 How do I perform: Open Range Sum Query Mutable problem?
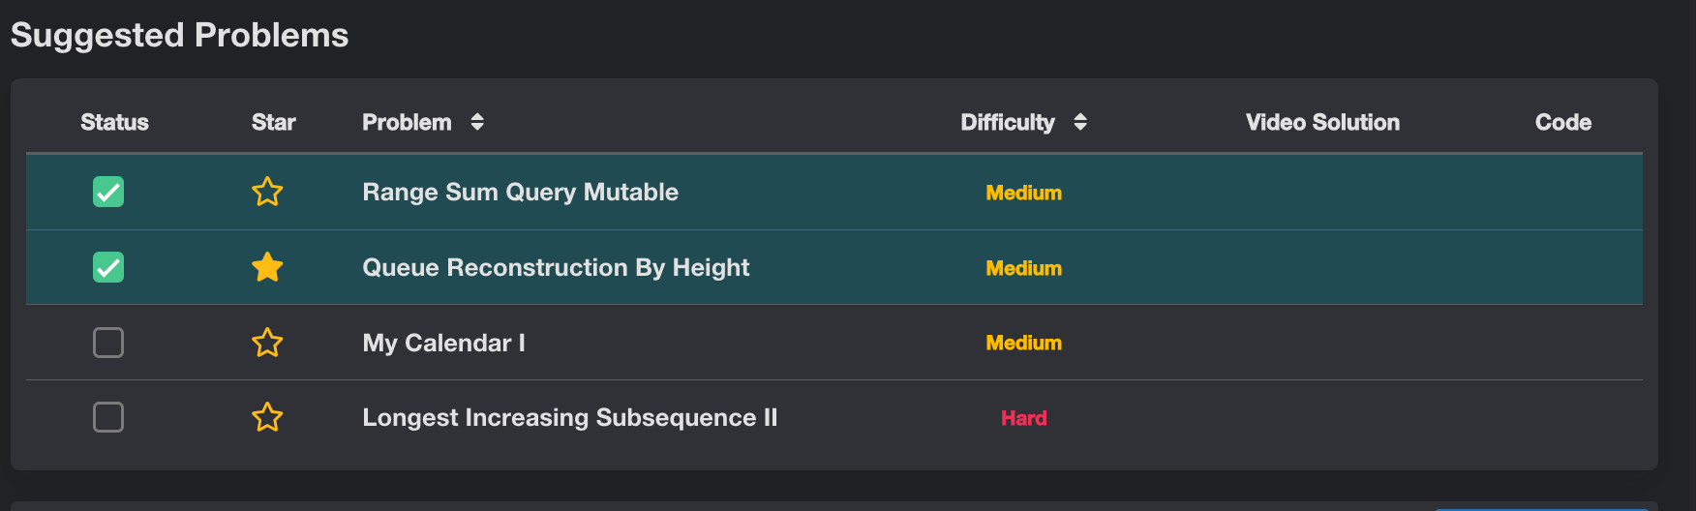[520, 192]
